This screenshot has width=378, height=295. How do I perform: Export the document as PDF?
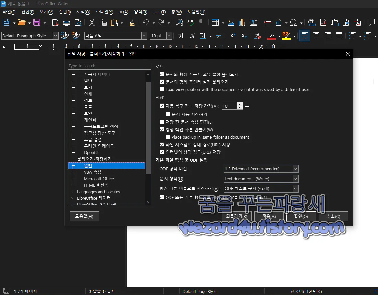pos(55,22)
